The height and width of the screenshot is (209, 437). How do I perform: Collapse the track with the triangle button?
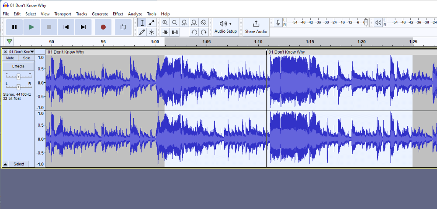pos(5,164)
